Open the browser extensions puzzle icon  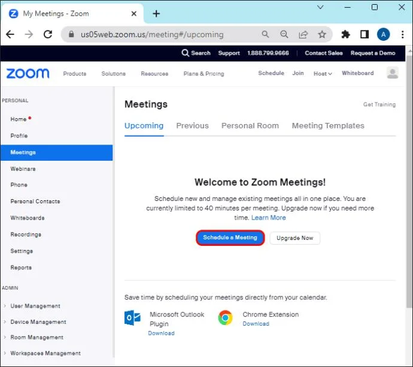345,34
